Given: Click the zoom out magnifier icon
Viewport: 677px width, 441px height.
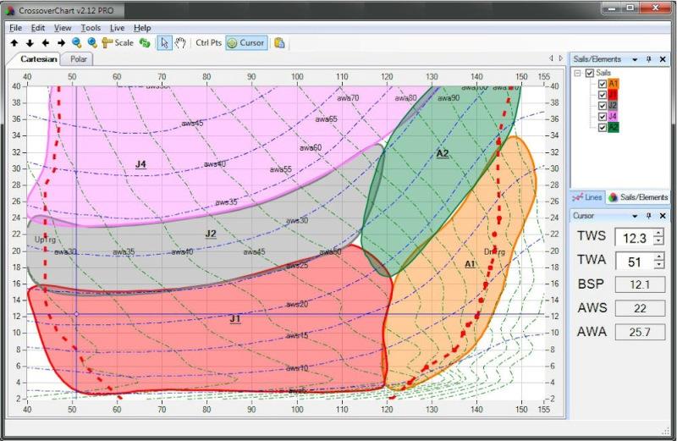Looking at the screenshot, I should 77,43.
